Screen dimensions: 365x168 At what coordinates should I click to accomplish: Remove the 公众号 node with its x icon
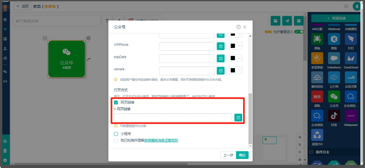coord(45,38)
